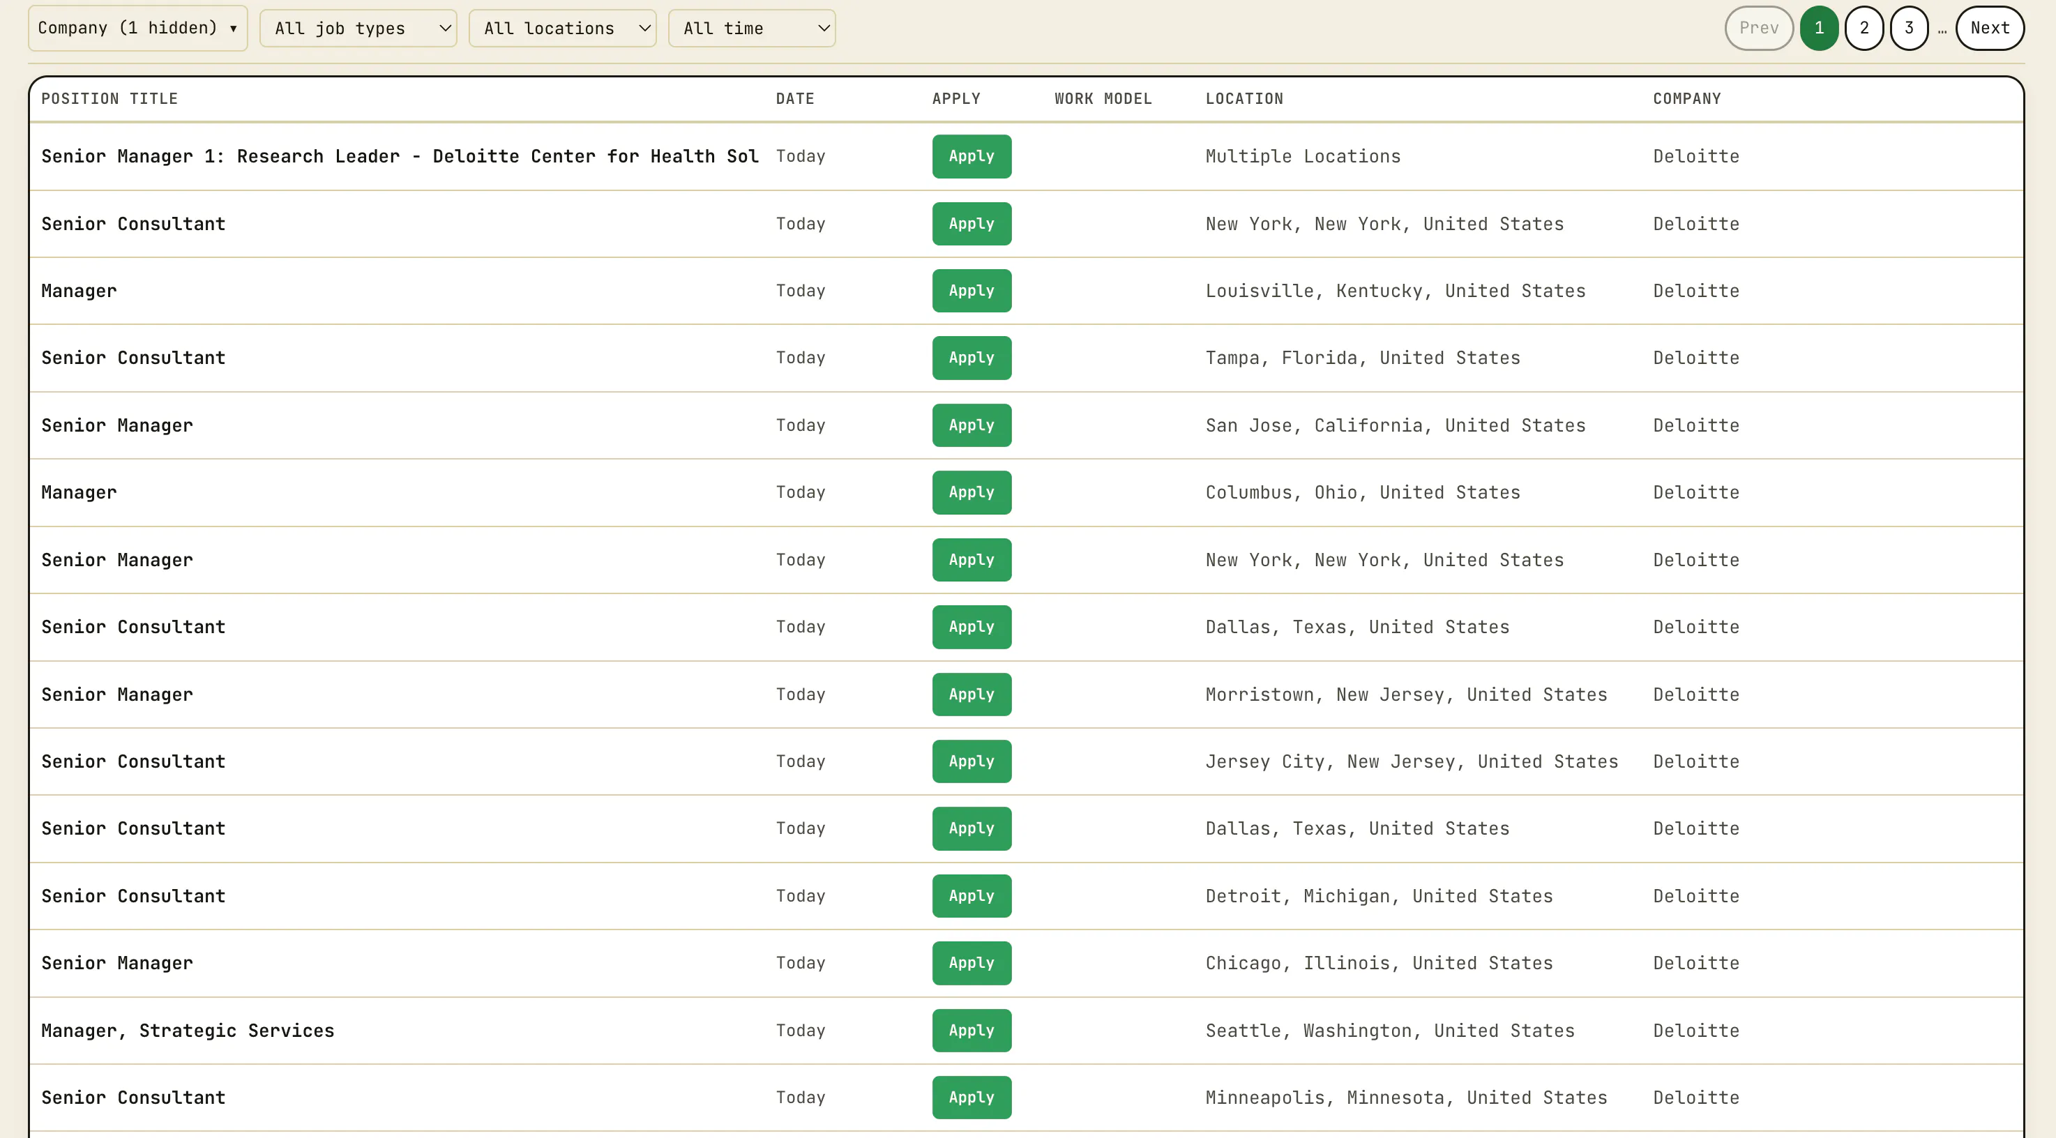Viewport: 2056px width, 1138px height.
Task: Click the Work Model column header
Action: tap(1103, 99)
